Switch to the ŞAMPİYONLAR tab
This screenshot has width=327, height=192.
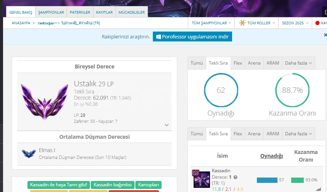tap(51, 12)
